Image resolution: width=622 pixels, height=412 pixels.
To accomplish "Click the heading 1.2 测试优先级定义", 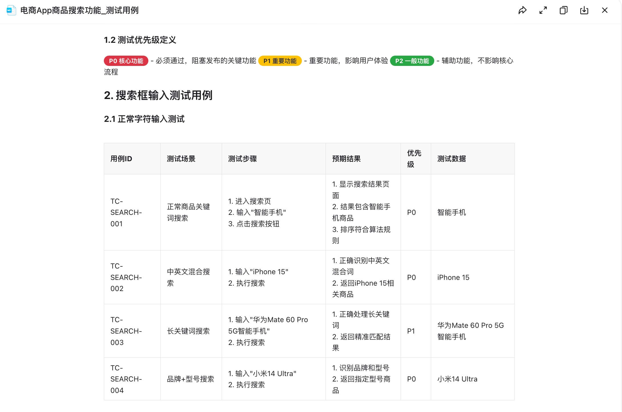I will (x=140, y=41).
